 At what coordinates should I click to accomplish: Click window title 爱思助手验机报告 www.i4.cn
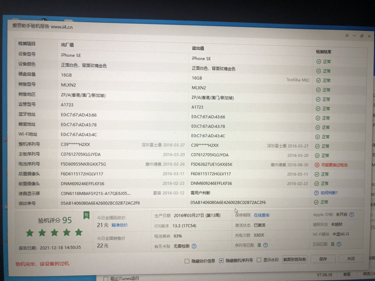point(43,26)
